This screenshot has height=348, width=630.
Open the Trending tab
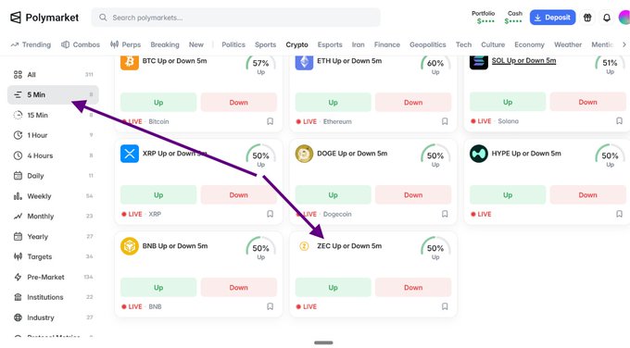(x=31, y=44)
